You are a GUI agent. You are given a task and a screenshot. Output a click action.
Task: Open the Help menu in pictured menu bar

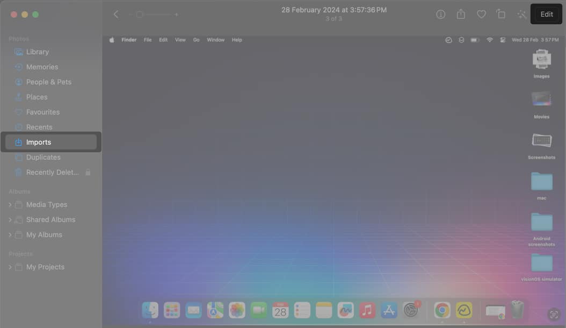coord(237,40)
